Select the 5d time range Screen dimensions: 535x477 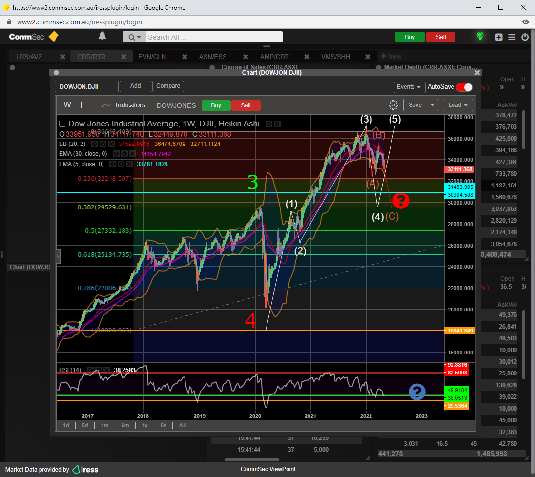[x=85, y=425]
